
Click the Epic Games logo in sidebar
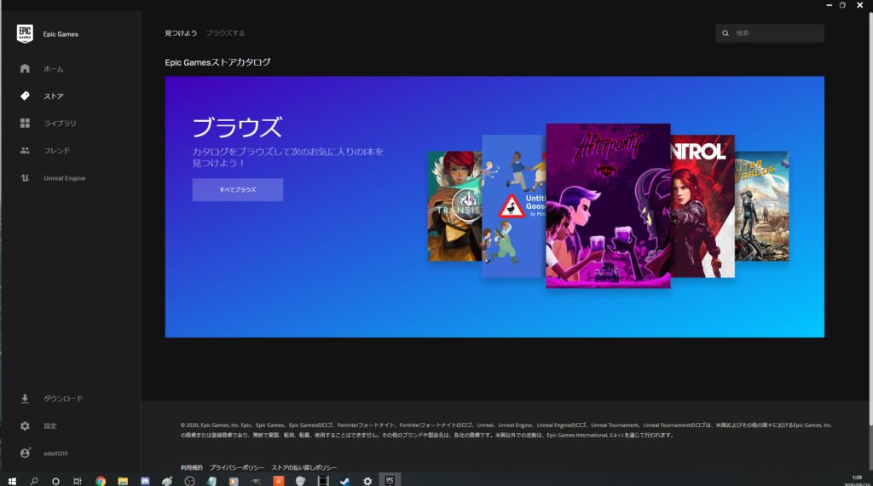pos(25,33)
